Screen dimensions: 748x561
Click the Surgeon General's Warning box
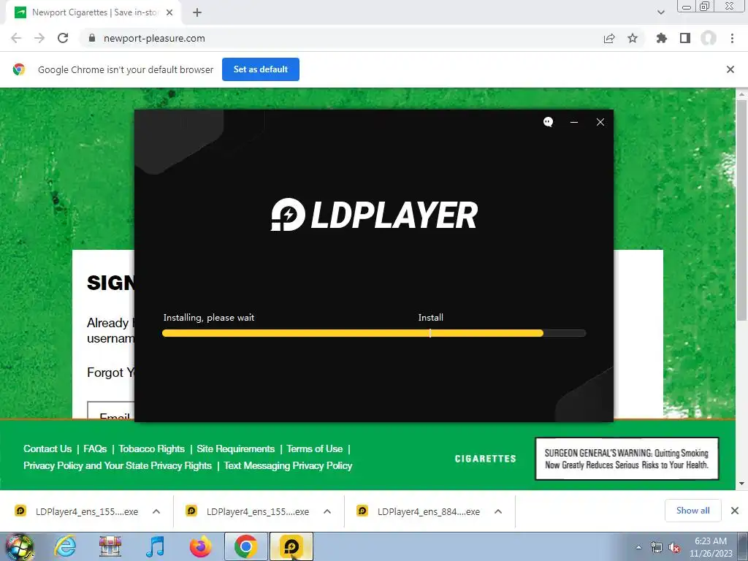(627, 459)
